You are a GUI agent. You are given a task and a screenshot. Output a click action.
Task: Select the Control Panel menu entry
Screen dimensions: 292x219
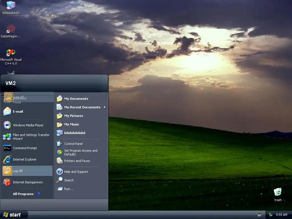tap(81, 144)
